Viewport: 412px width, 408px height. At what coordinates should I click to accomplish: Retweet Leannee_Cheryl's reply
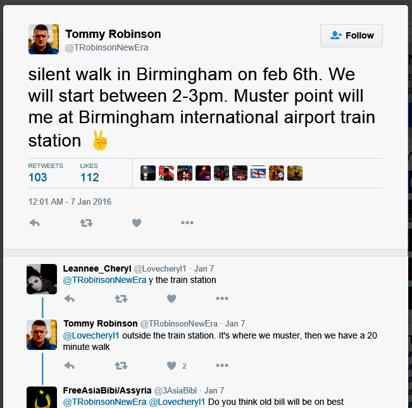click(121, 299)
